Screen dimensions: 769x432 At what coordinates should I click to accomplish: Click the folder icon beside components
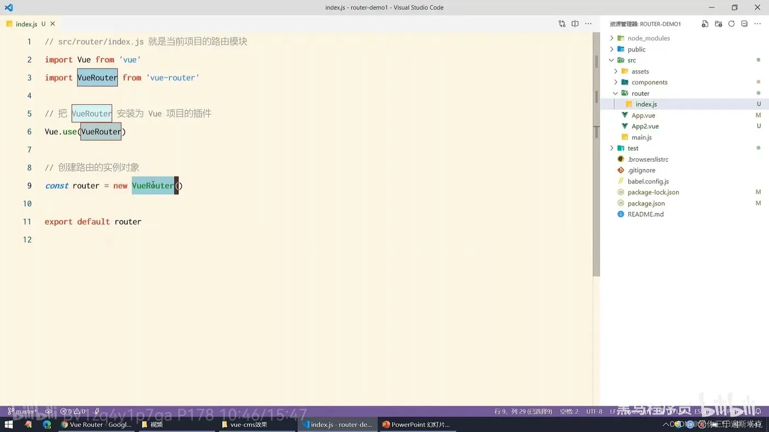click(x=625, y=82)
